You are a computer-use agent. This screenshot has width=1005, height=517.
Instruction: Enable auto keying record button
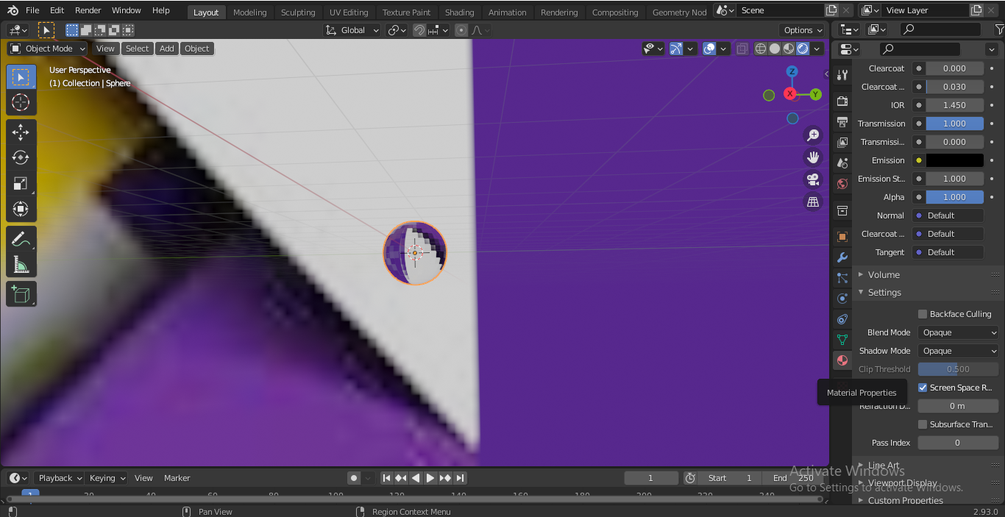point(354,478)
